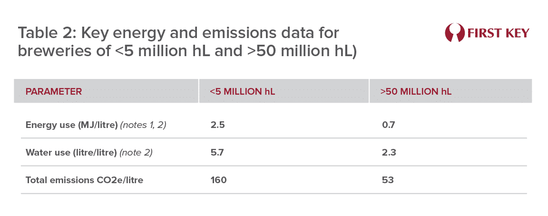Click the 2.3 water use value
548x216 pixels.
coord(389,153)
